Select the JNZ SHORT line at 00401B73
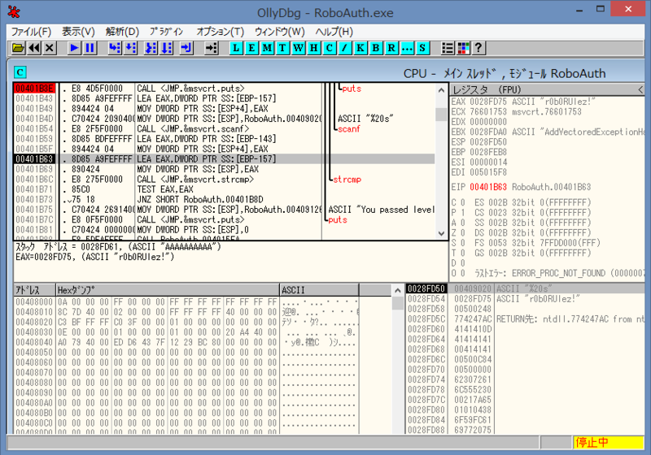The height and width of the screenshot is (455, 651). point(225,199)
